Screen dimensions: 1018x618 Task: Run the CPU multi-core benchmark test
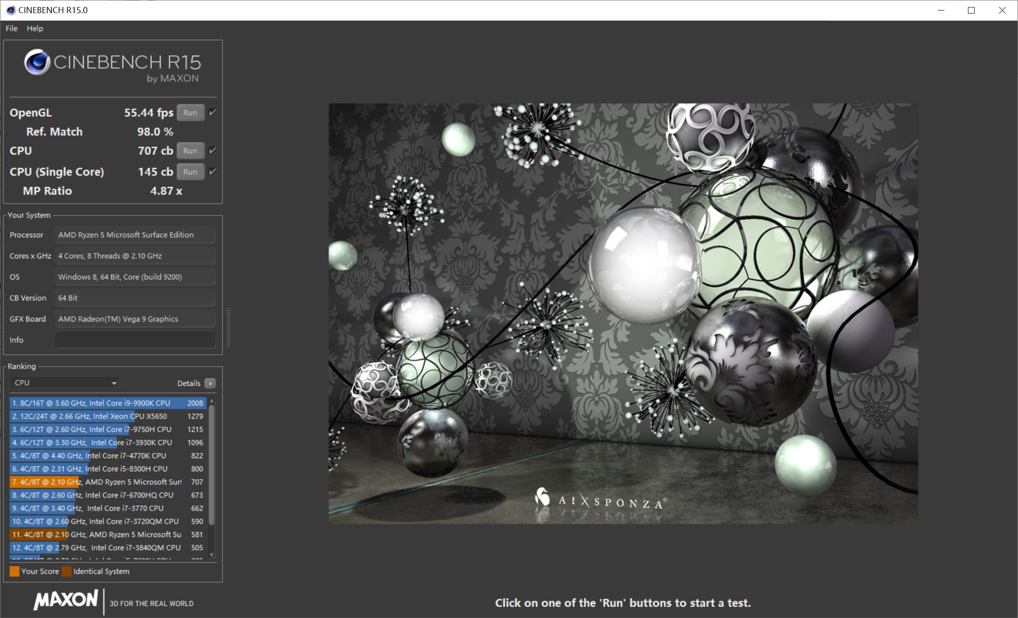[190, 151]
